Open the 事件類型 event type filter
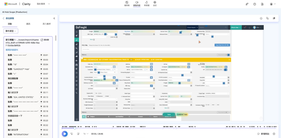The image size is (281, 138). [x=11, y=31]
